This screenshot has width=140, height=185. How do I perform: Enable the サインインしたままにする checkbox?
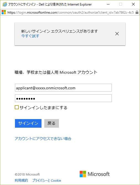(x=17, y=107)
